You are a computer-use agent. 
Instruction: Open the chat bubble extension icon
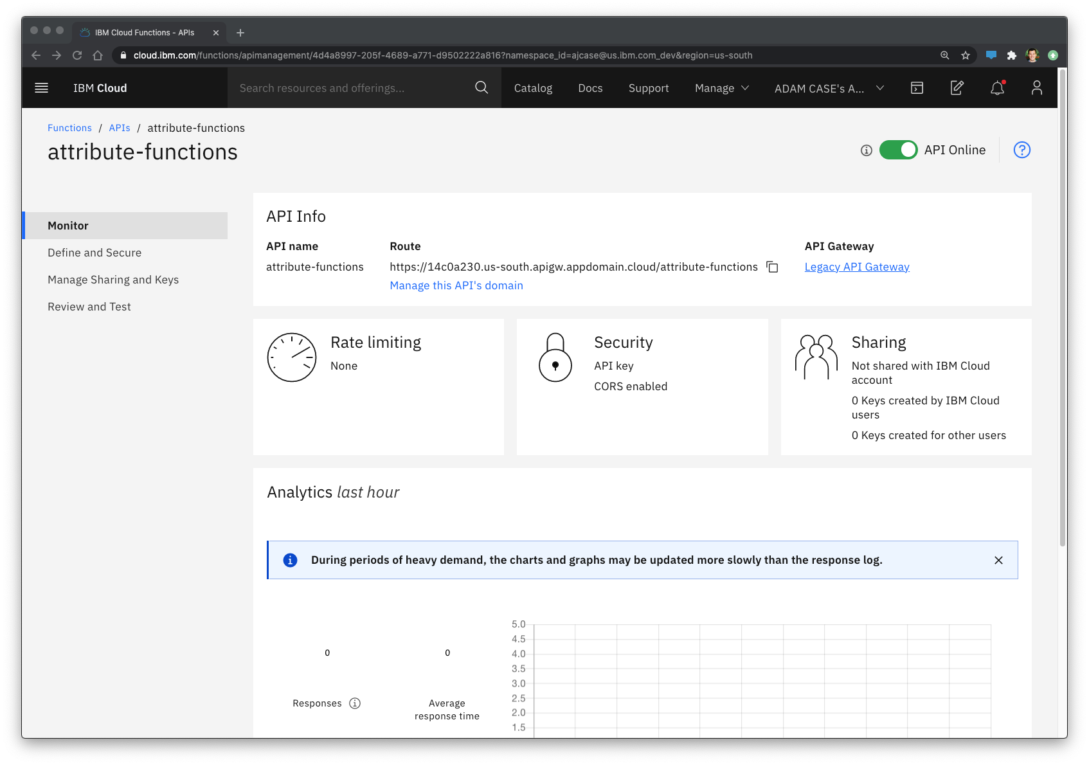tap(991, 55)
